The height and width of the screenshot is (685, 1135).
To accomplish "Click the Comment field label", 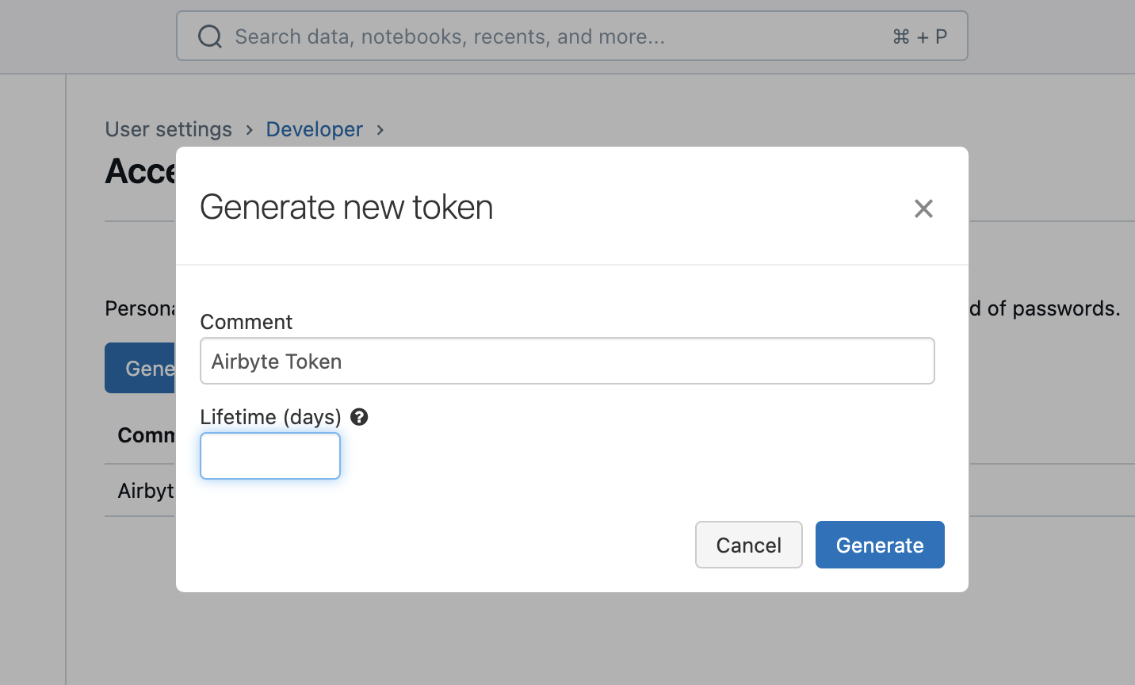I will tap(246, 322).
